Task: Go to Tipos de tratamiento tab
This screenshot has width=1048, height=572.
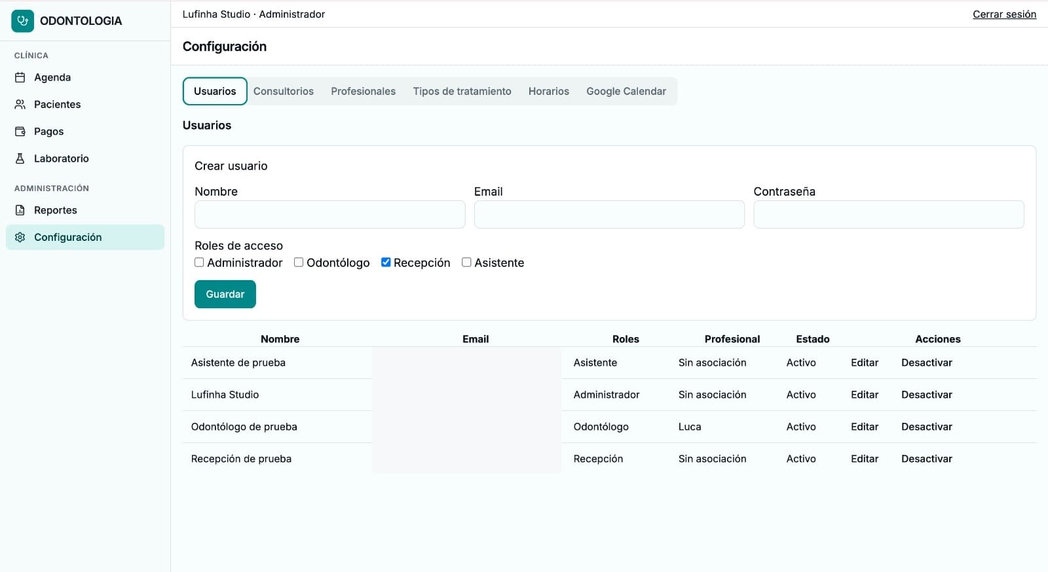Action: coord(462,91)
